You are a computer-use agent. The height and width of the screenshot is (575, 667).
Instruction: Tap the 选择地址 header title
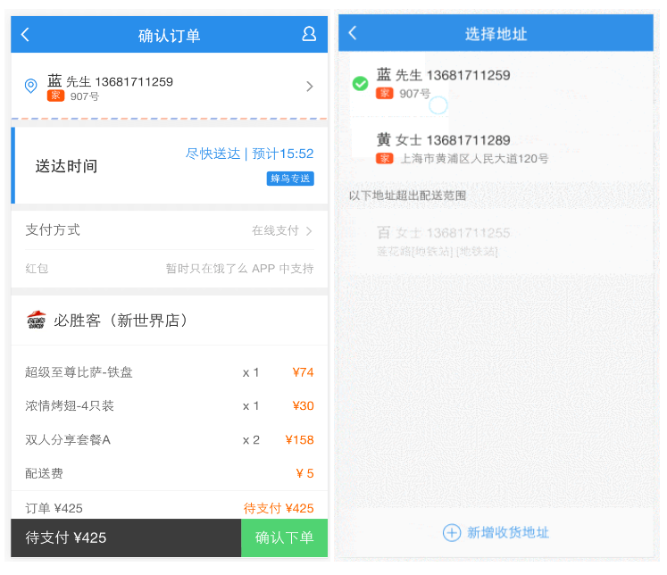point(496,34)
